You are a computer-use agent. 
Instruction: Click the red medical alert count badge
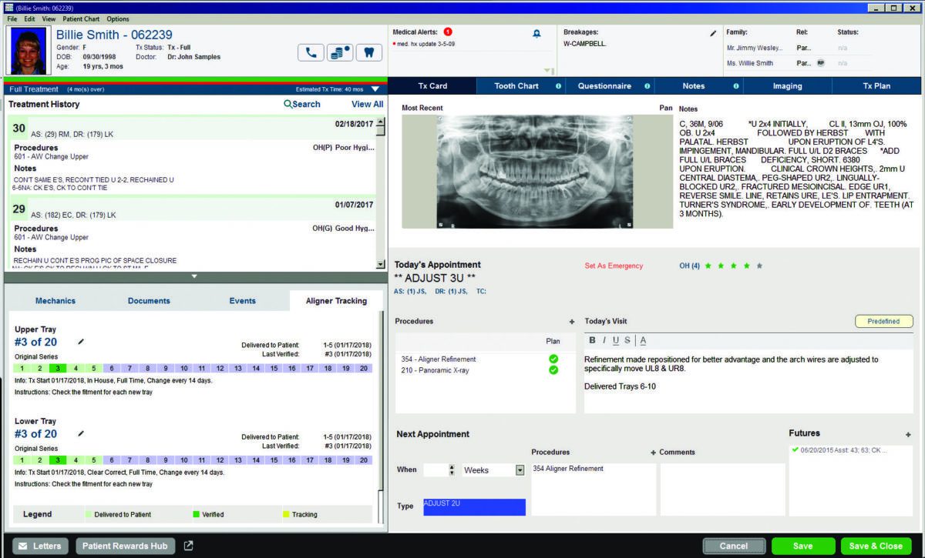tap(448, 32)
